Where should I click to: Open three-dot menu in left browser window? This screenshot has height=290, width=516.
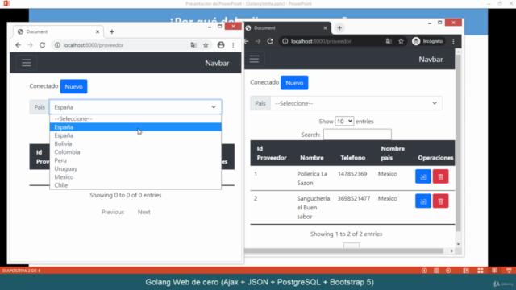pos(233,45)
